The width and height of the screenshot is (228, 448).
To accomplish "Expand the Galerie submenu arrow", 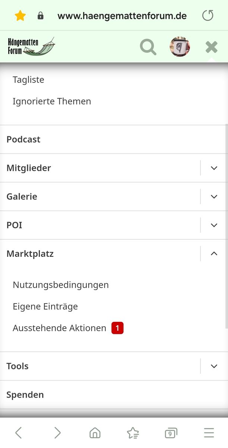I will 214,196.
